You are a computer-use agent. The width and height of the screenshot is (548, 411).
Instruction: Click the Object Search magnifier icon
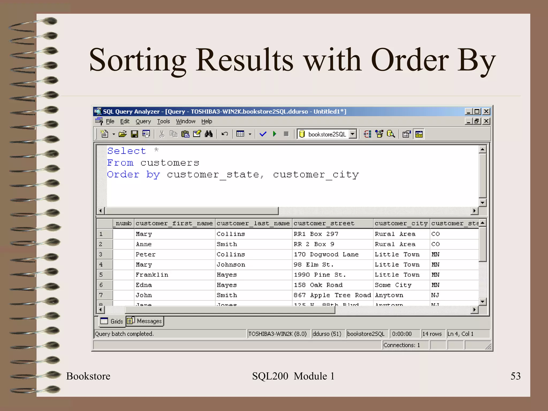391,134
